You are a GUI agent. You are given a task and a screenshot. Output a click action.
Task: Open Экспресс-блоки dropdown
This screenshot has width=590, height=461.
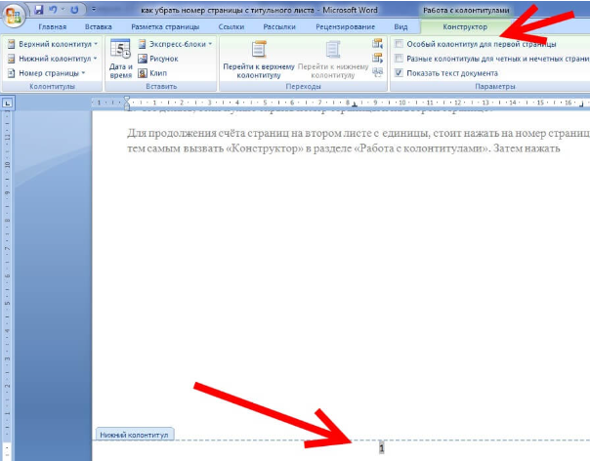pos(177,45)
